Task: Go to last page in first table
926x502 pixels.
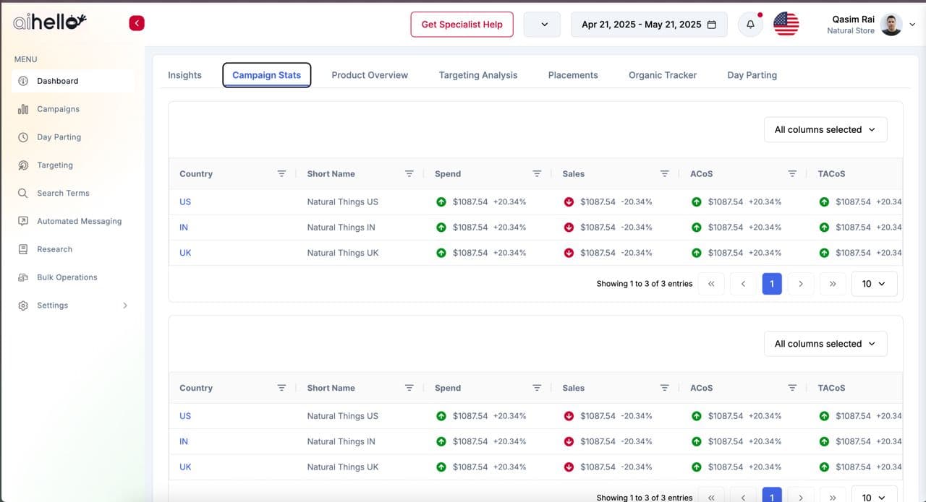Action: tap(833, 284)
